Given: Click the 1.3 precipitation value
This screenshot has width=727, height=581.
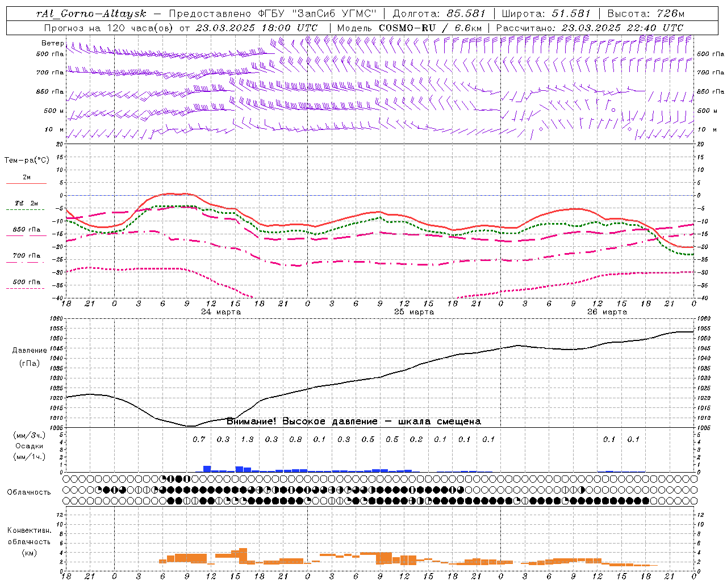Looking at the screenshot, I should tap(247, 439).
